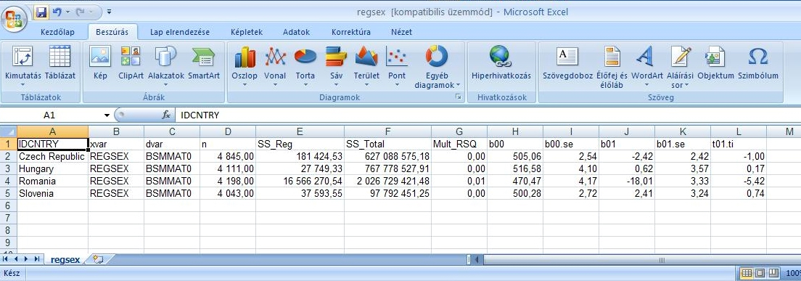Select all cells with the corner button

[x=9, y=132]
